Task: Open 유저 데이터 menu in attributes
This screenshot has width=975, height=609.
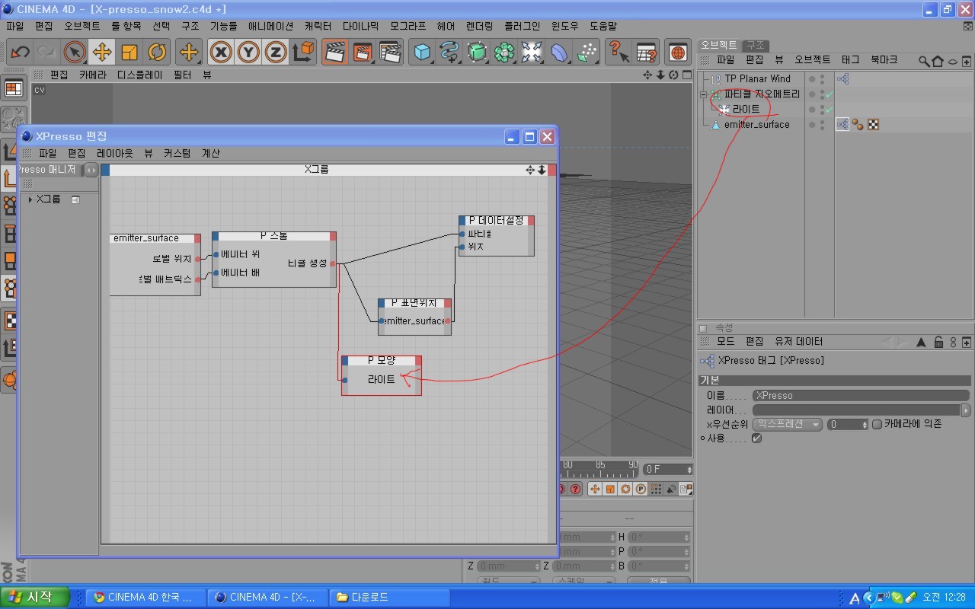Action: coord(798,342)
